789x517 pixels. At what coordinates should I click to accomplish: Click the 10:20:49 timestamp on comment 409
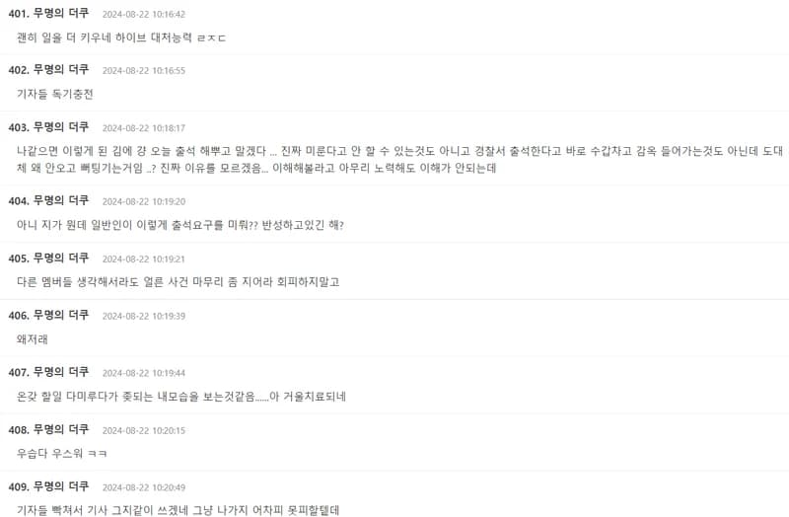point(144,487)
